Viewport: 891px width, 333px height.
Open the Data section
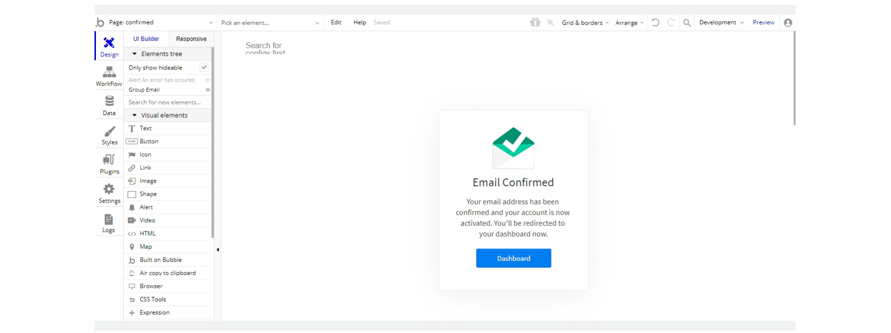(109, 106)
